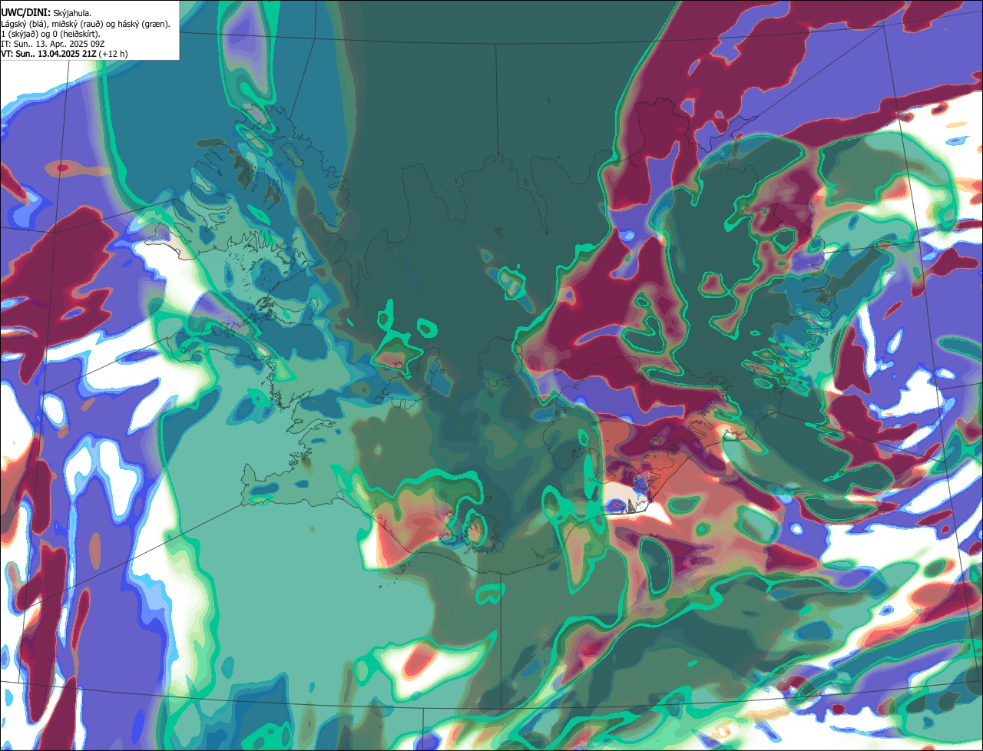
Task: Click the "UWC/DINI:" bold title text
Action: (26, 12)
